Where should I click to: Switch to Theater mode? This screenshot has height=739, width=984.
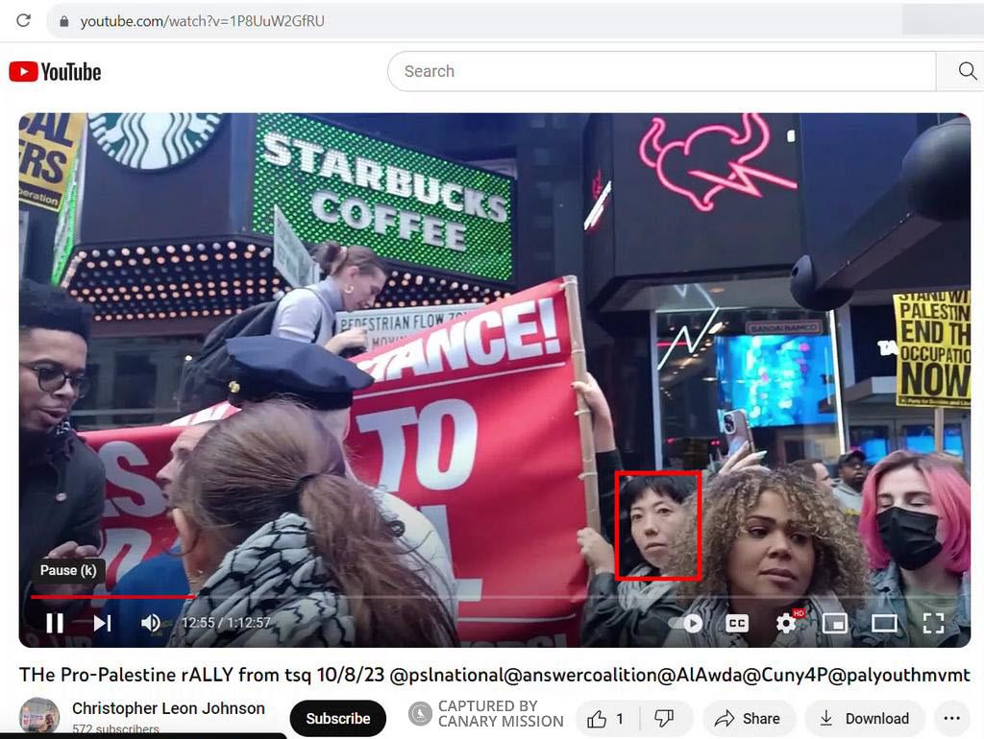click(884, 622)
